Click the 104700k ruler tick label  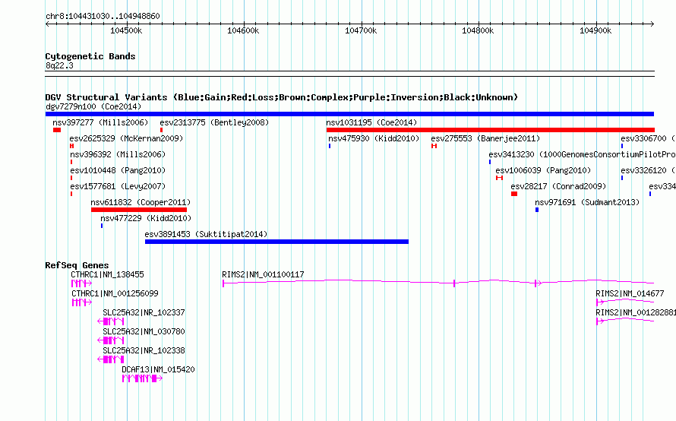(361, 30)
